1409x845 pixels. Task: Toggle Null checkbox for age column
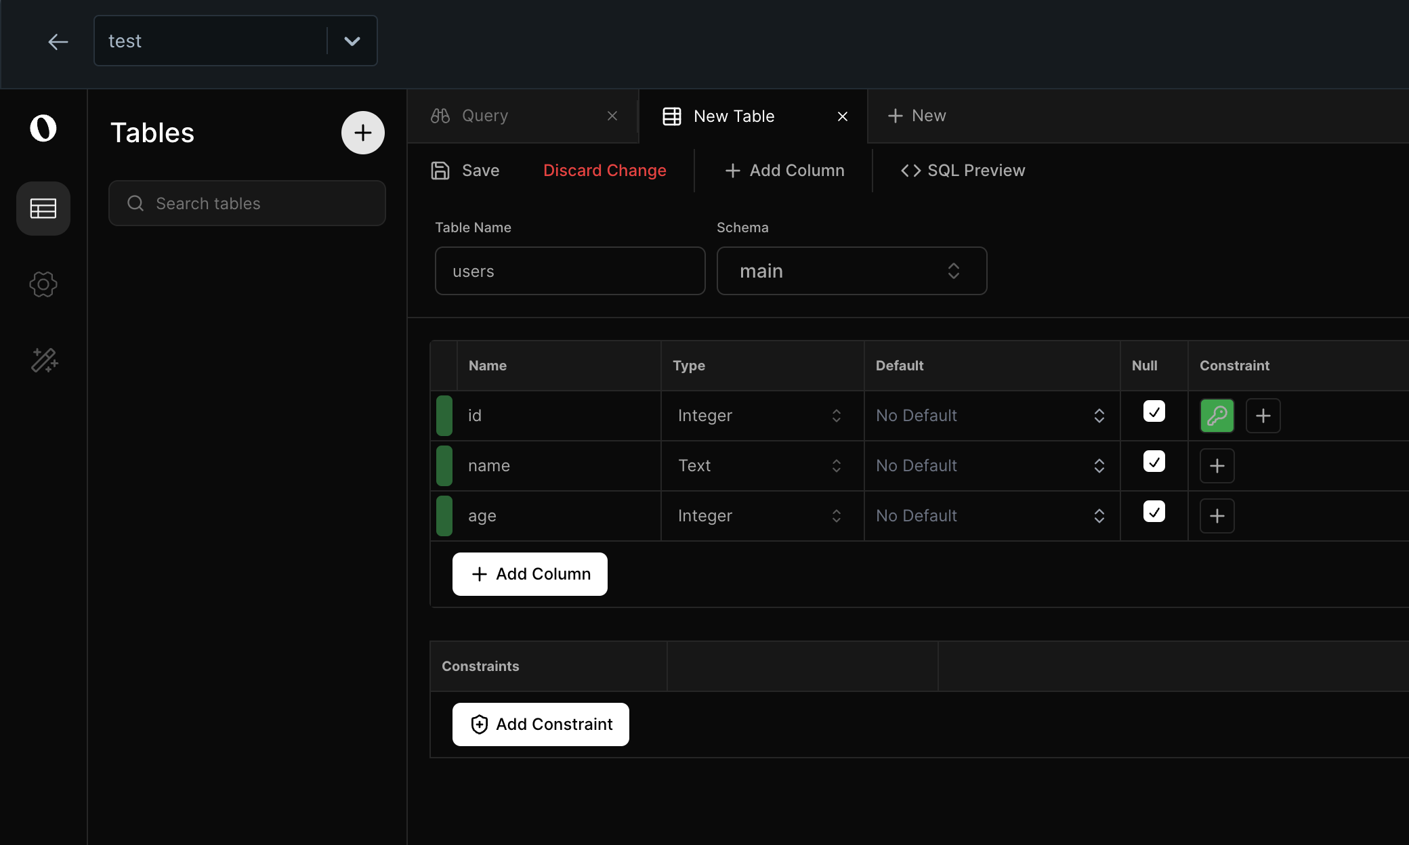coord(1154,512)
